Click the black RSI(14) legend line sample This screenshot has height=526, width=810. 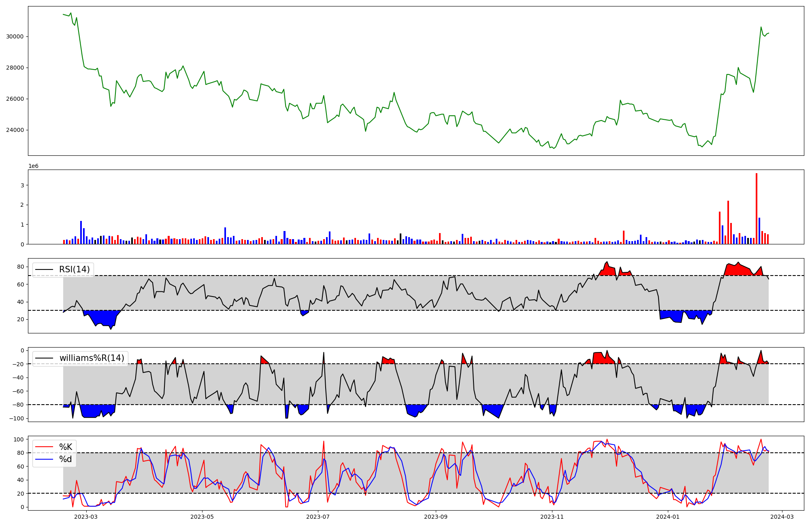pos(44,269)
